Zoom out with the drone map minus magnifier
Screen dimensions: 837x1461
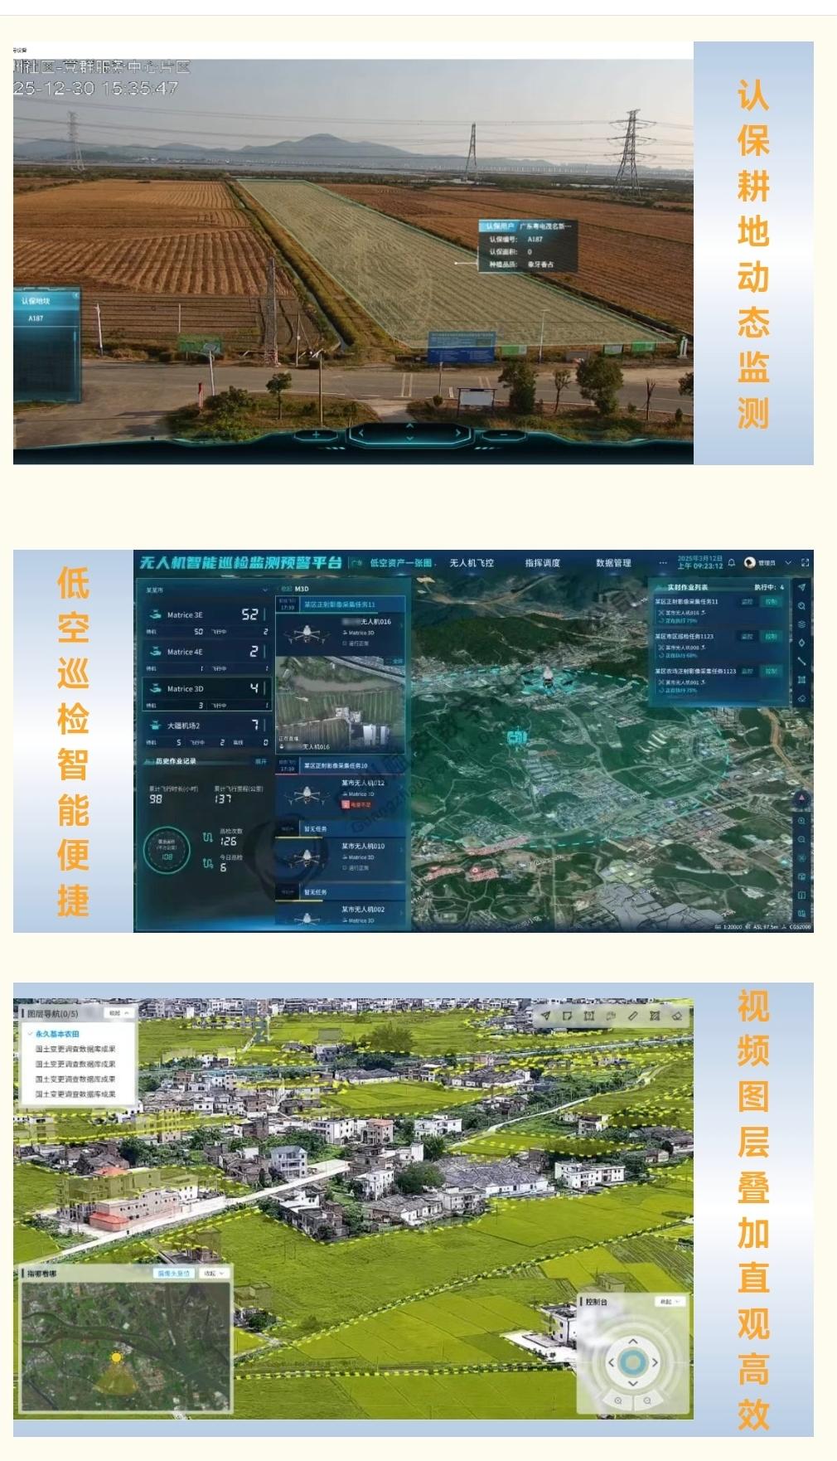(801, 839)
